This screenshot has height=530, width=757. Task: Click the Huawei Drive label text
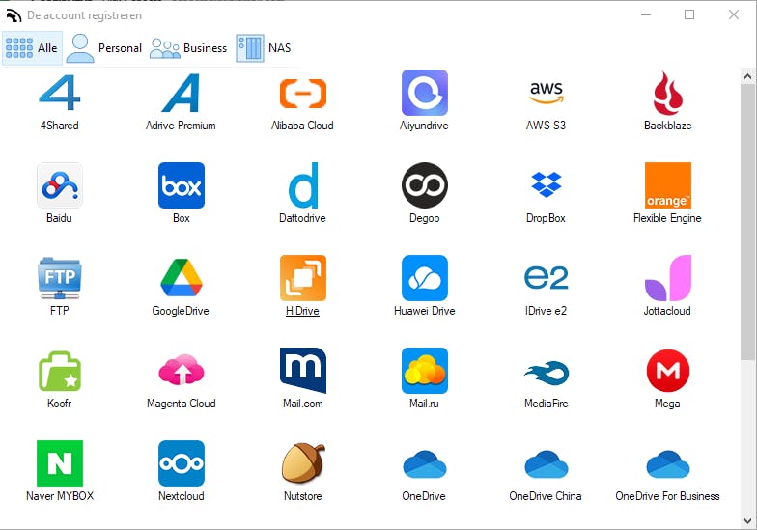point(425,311)
